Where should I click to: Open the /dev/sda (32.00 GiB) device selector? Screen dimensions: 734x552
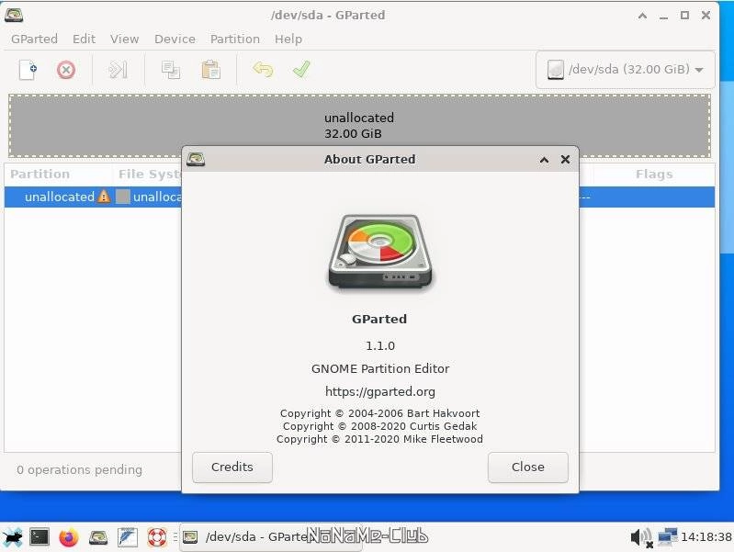[x=625, y=70]
